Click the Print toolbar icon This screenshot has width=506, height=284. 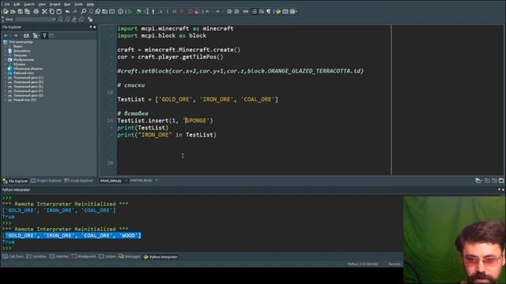pos(36,12)
